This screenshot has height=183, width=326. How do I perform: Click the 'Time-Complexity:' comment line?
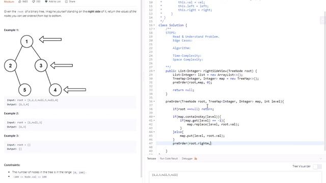pyautogui.click(x=187, y=56)
